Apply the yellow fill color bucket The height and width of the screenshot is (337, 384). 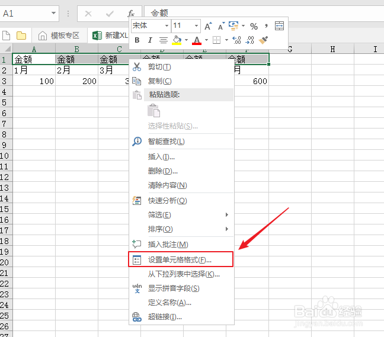pyautogui.click(x=177, y=40)
